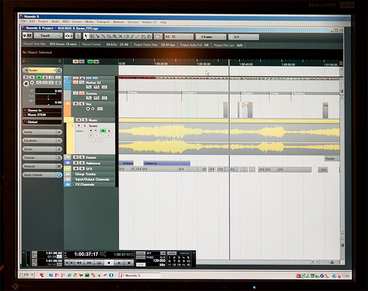Click the transport Fast Forward button
Viewport: 368px width, 291px height.
(89, 263)
